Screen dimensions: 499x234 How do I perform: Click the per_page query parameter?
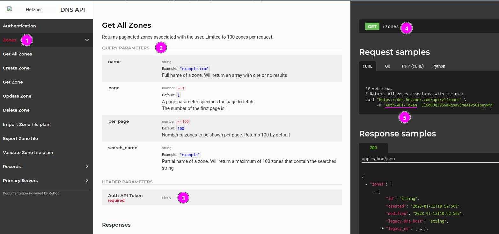tap(119, 121)
